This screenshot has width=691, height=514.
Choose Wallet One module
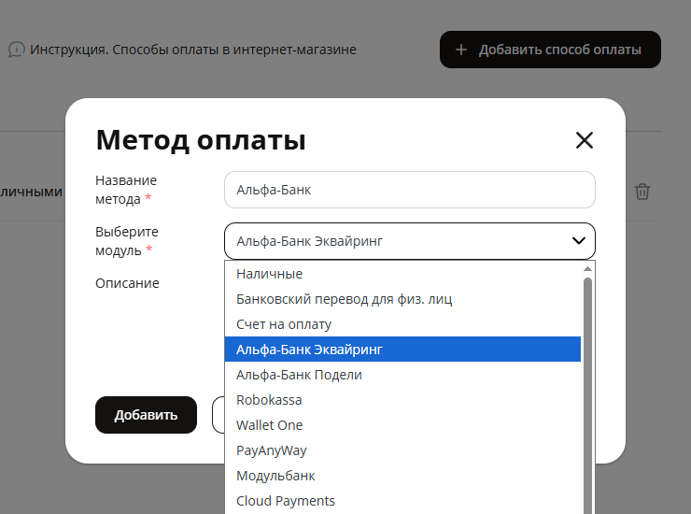coord(402,425)
